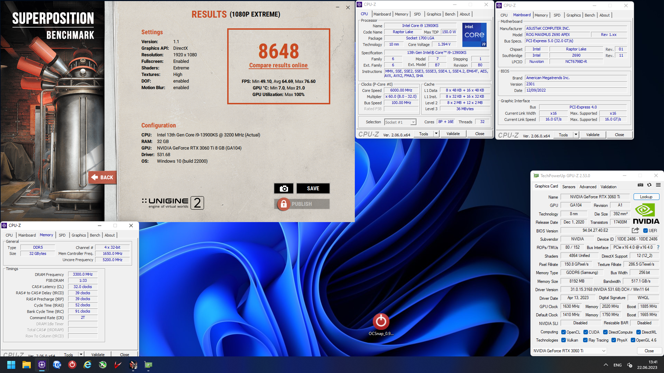Click the BACK arrow button
This screenshot has width=664, height=373.
click(102, 177)
